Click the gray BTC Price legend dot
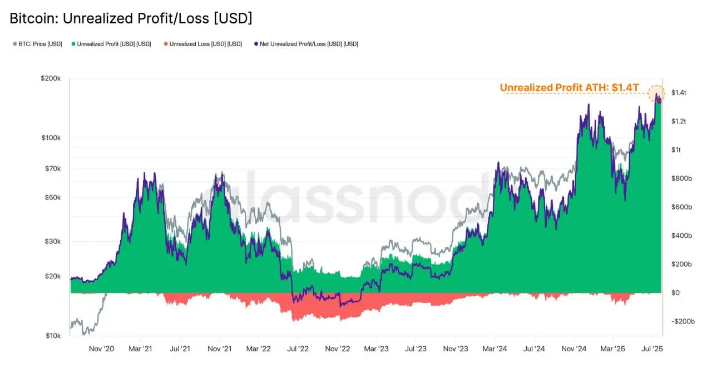The height and width of the screenshot is (369, 712). click(14, 44)
